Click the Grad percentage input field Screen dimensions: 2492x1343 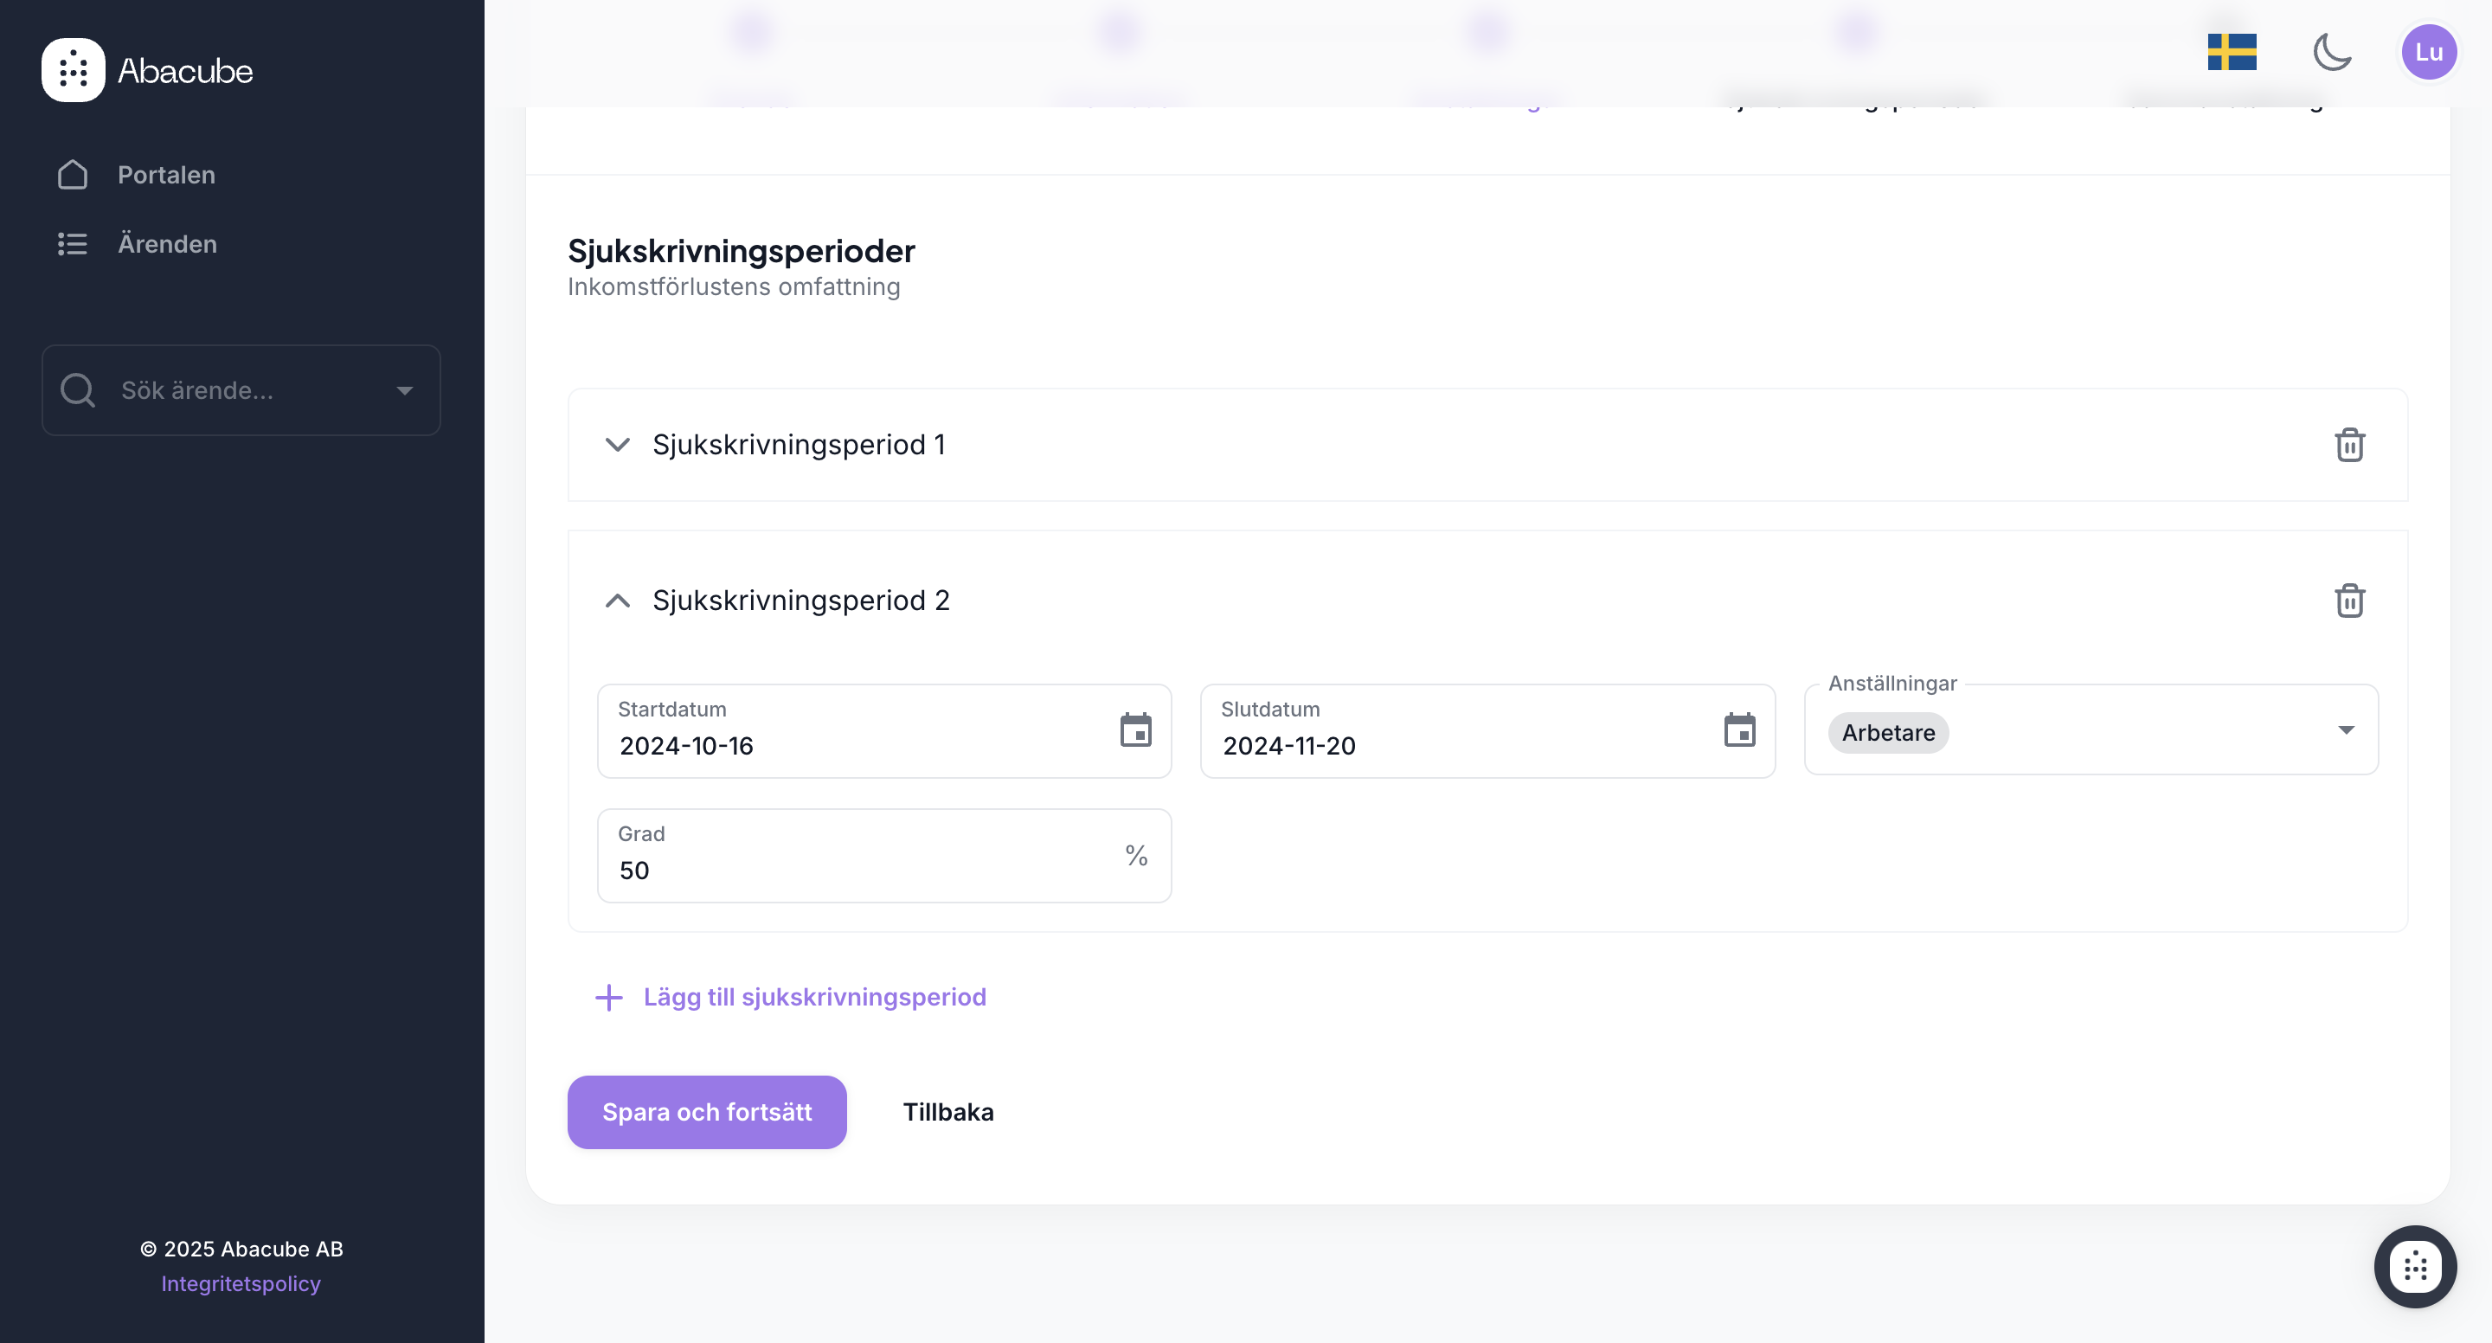tap(861, 869)
